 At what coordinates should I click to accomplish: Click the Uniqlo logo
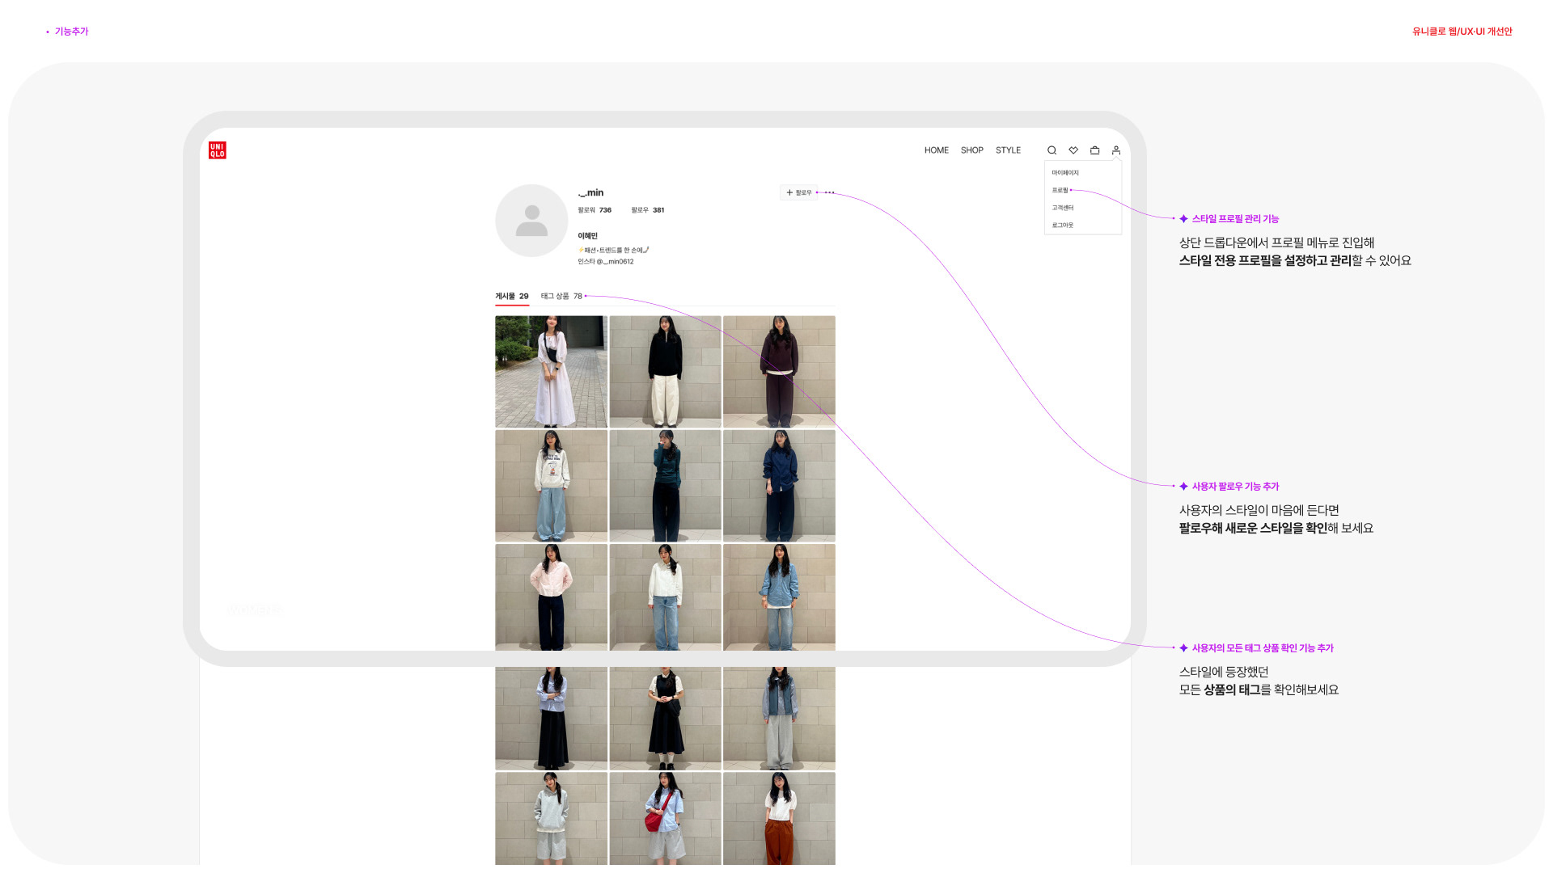(217, 150)
